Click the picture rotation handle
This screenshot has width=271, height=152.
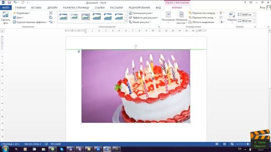(x=136, y=46)
